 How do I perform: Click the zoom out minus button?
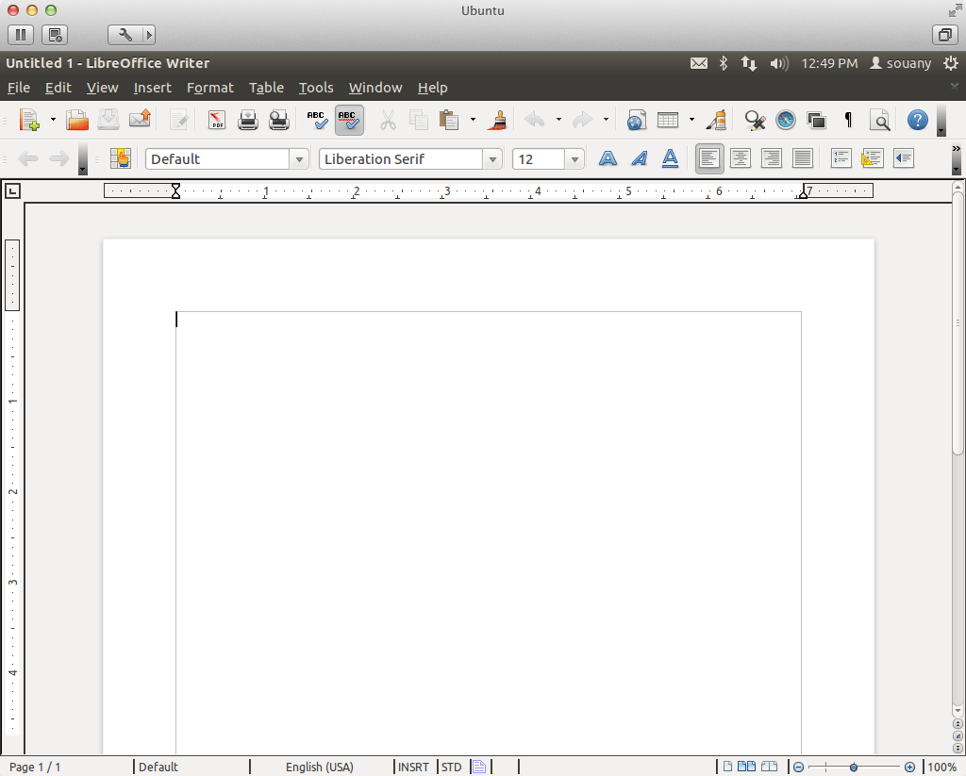click(798, 767)
